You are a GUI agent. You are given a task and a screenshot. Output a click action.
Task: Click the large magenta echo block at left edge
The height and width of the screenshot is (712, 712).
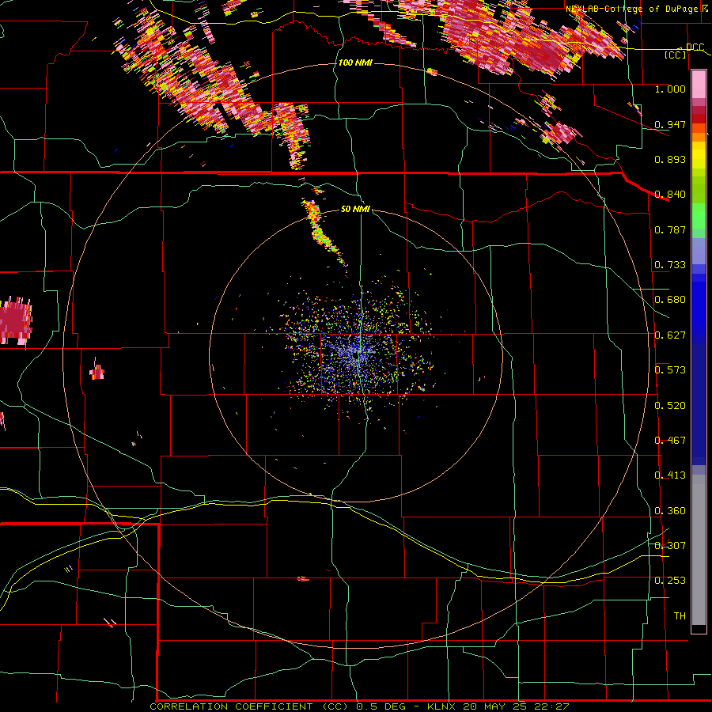(x=16, y=321)
